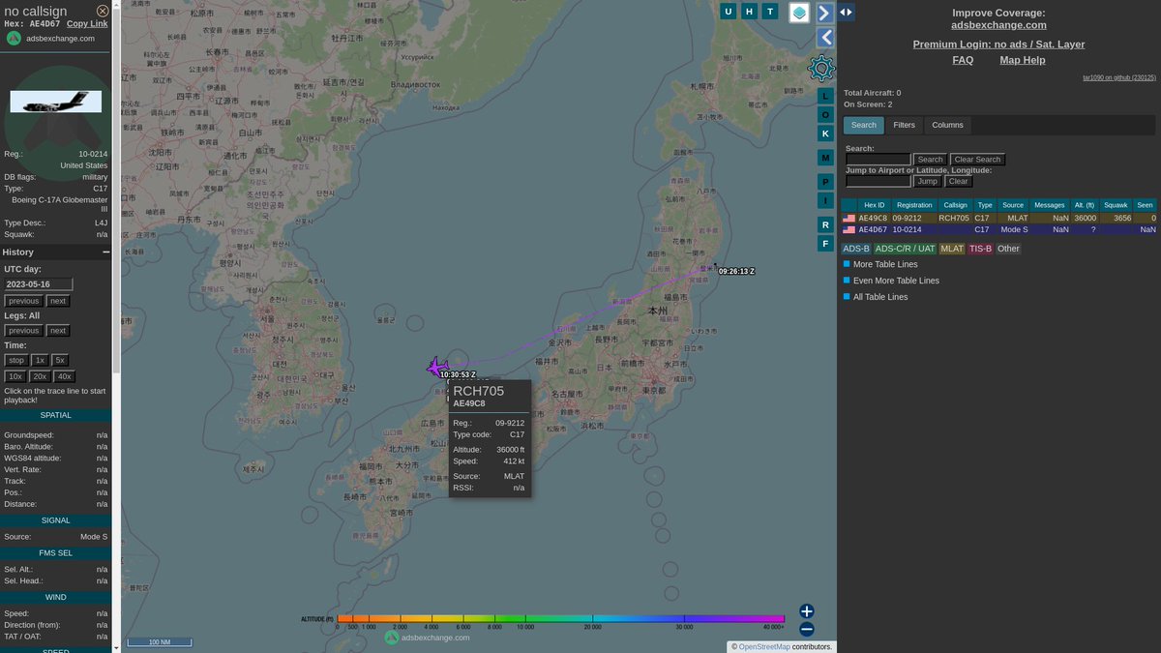Toggle the I map option
This screenshot has height=653, width=1161.
(825, 201)
